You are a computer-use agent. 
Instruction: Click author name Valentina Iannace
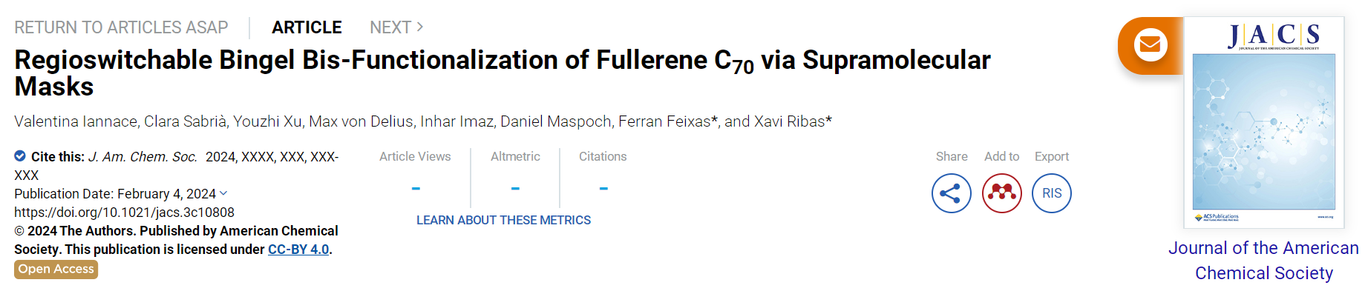pos(76,121)
